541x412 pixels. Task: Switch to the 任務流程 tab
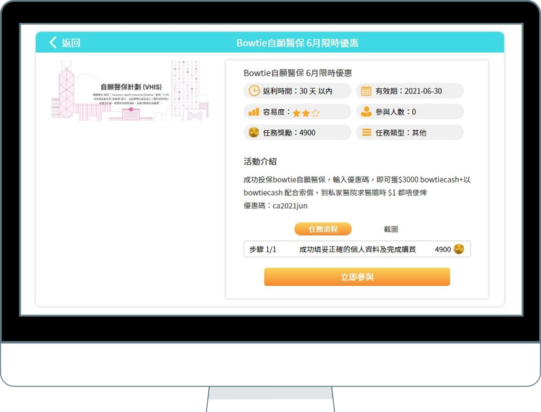[323, 229]
